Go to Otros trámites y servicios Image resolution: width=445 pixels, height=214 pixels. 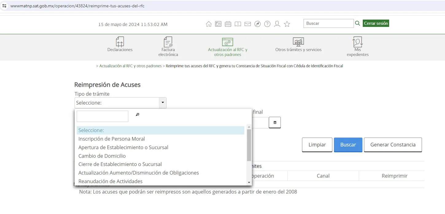(x=298, y=45)
